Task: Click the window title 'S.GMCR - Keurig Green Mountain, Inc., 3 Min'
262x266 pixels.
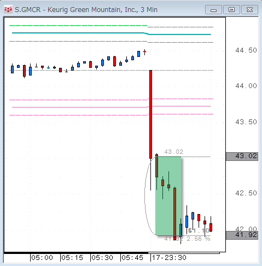Action: tap(86, 10)
